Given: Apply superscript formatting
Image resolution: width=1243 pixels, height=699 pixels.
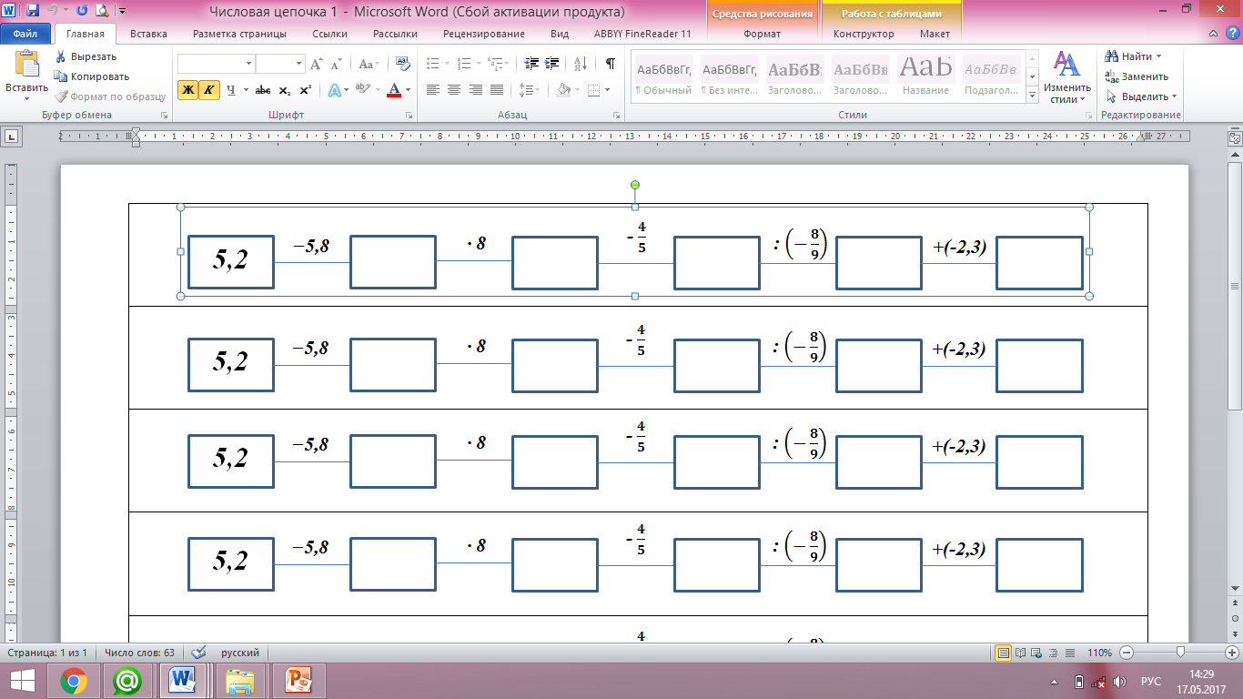Looking at the screenshot, I should click(306, 90).
